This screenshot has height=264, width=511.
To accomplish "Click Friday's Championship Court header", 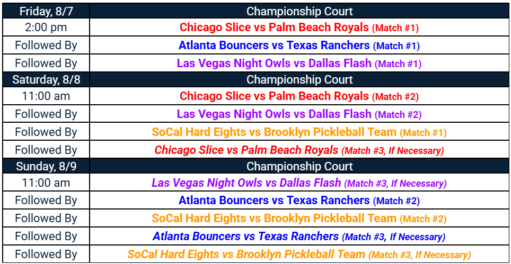I will point(299,11).
